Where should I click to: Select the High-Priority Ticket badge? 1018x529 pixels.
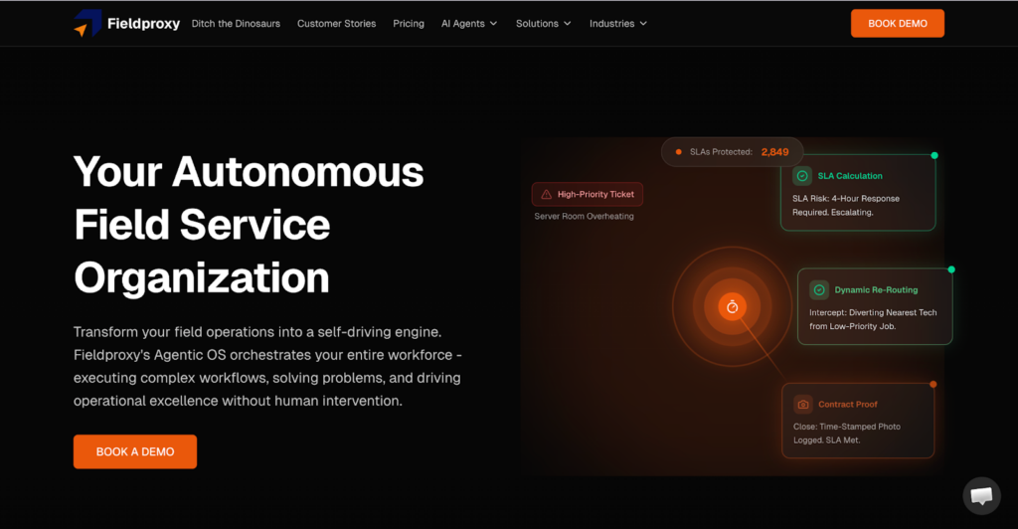point(588,194)
